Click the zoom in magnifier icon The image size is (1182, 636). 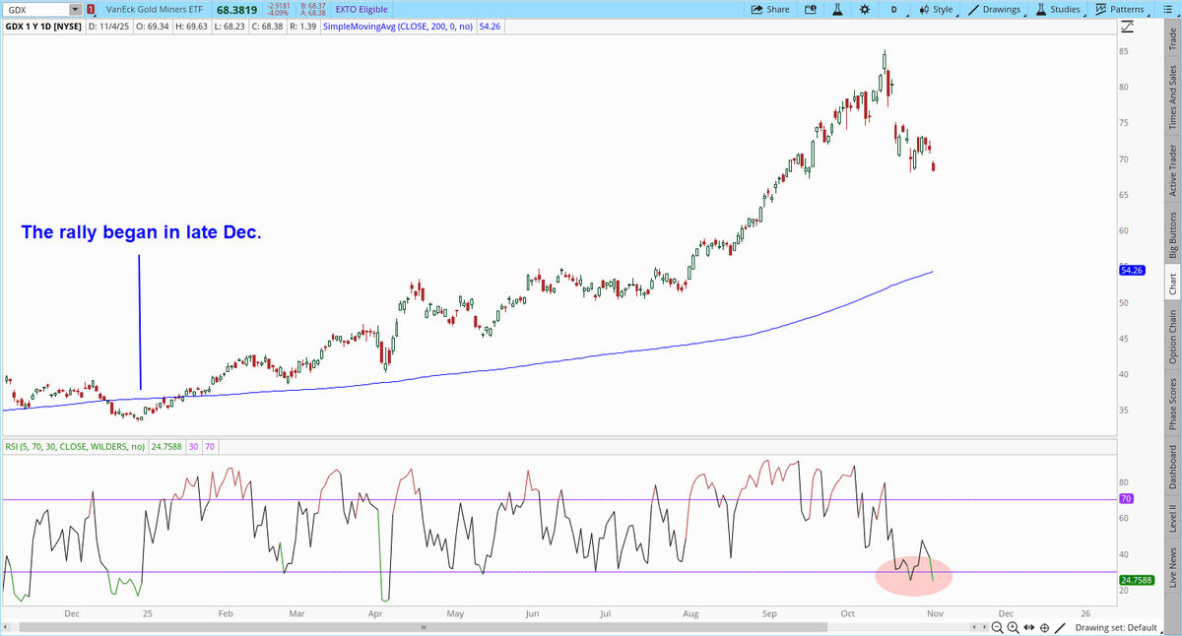pyautogui.click(x=1014, y=627)
